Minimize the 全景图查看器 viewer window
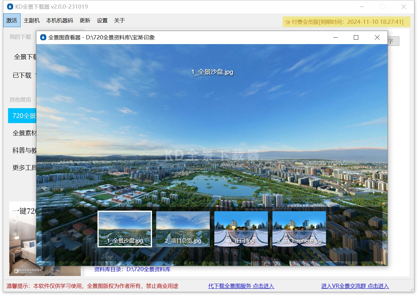 (x=335, y=37)
